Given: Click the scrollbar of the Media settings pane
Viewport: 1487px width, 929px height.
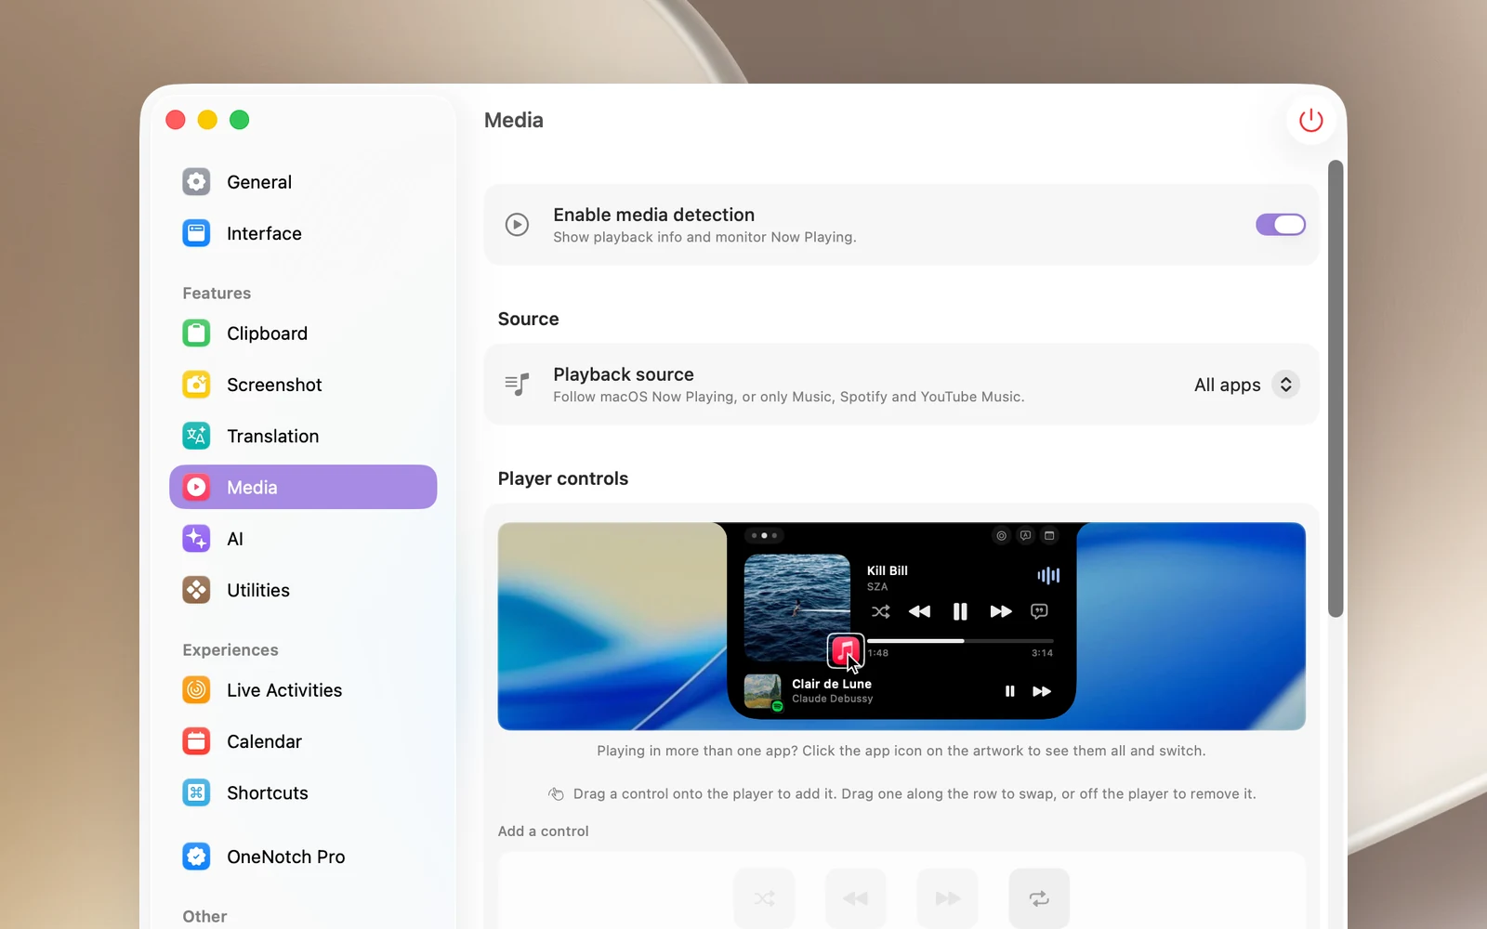Looking at the screenshot, I should [1336, 388].
